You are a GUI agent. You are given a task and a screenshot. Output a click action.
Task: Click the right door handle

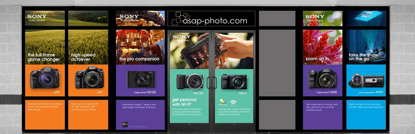(215, 83)
